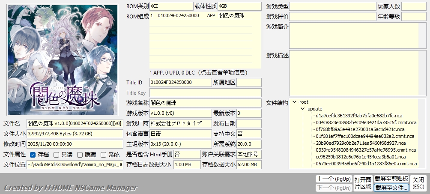
Task: Select the ROM composition row 010024F024250000 APP
Action: pyautogui.click(x=201, y=16)
